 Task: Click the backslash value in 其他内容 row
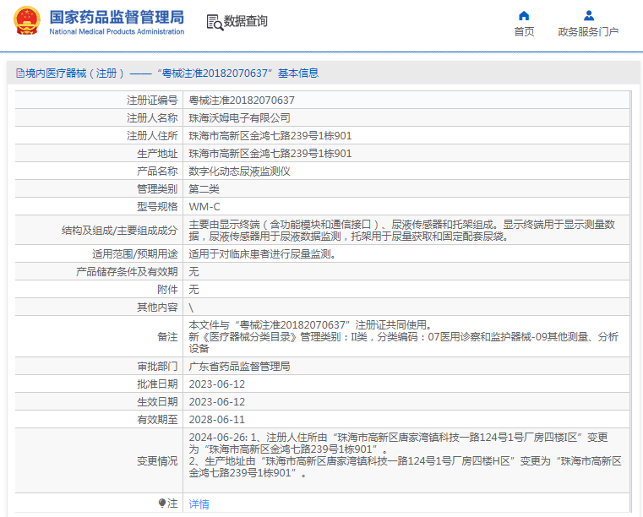(x=191, y=307)
